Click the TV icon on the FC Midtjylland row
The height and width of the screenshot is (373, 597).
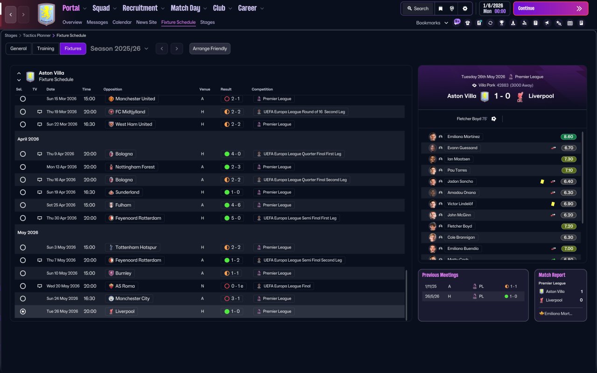pyautogui.click(x=40, y=112)
